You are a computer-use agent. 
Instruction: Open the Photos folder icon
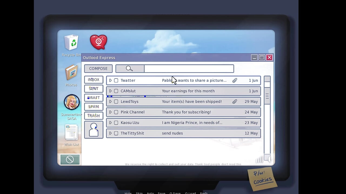pyautogui.click(x=71, y=73)
